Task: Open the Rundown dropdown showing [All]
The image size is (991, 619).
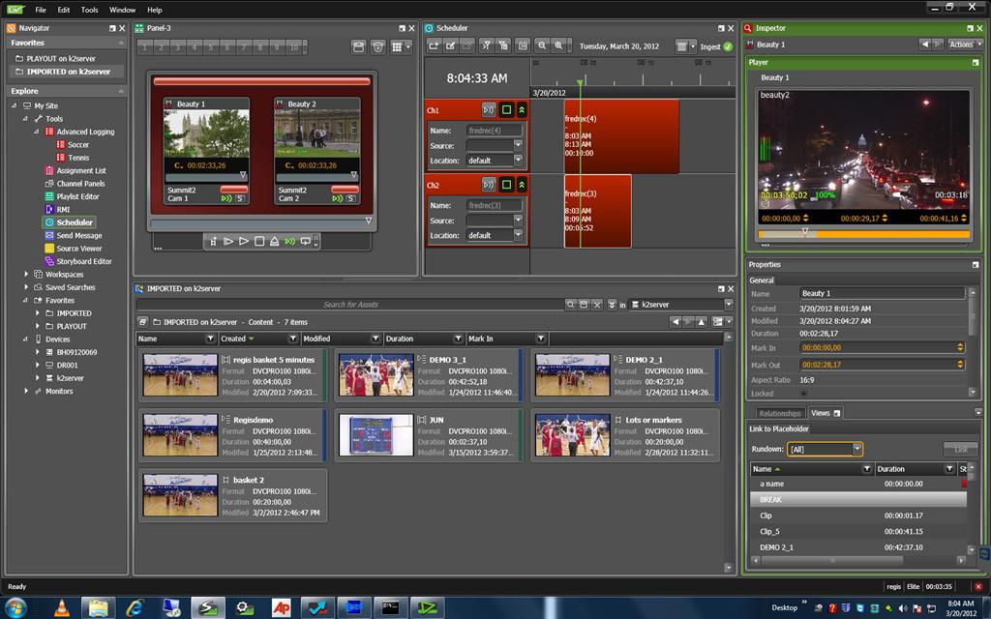Action: [x=856, y=449]
